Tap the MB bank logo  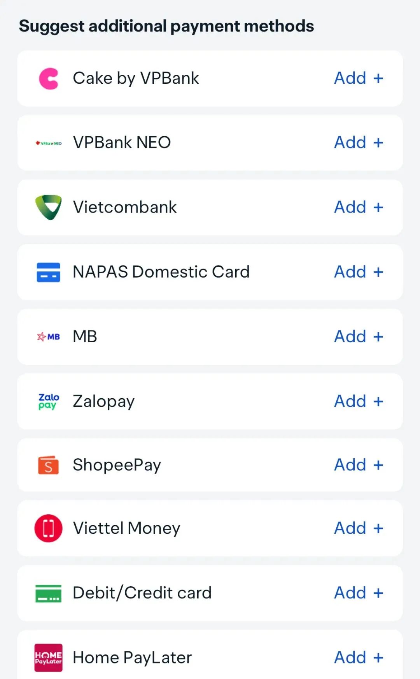coord(49,337)
